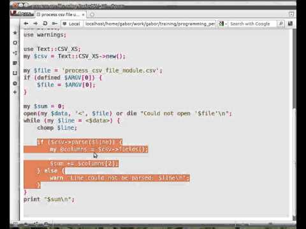This screenshot has width=306, height=229.
Task: Select the 'process csv file u...' tab
Action: point(61,15)
